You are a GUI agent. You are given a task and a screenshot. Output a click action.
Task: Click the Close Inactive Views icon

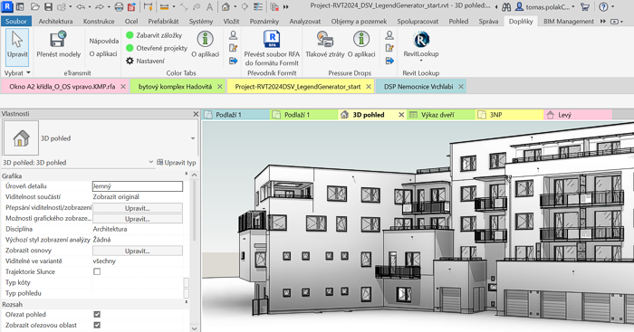click(x=274, y=6)
